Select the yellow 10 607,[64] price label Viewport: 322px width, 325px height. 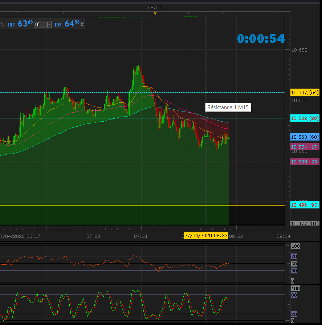tap(305, 93)
